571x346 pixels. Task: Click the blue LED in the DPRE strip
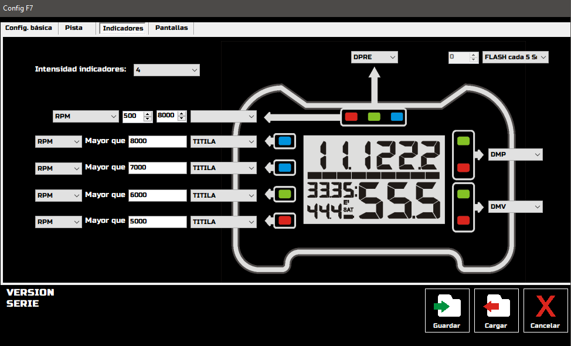tap(397, 117)
